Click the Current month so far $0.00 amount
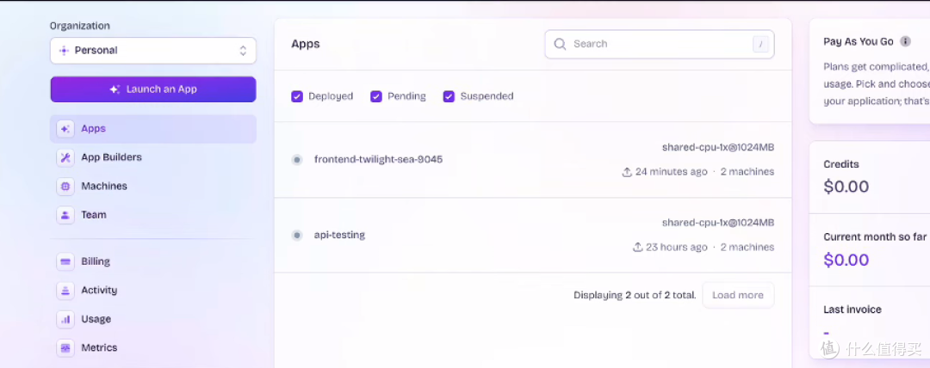This screenshot has height=368, width=930. click(846, 261)
